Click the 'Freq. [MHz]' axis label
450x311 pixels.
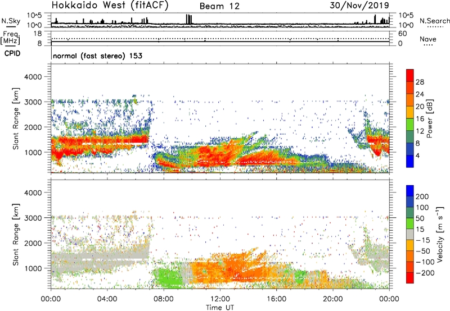(10, 38)
